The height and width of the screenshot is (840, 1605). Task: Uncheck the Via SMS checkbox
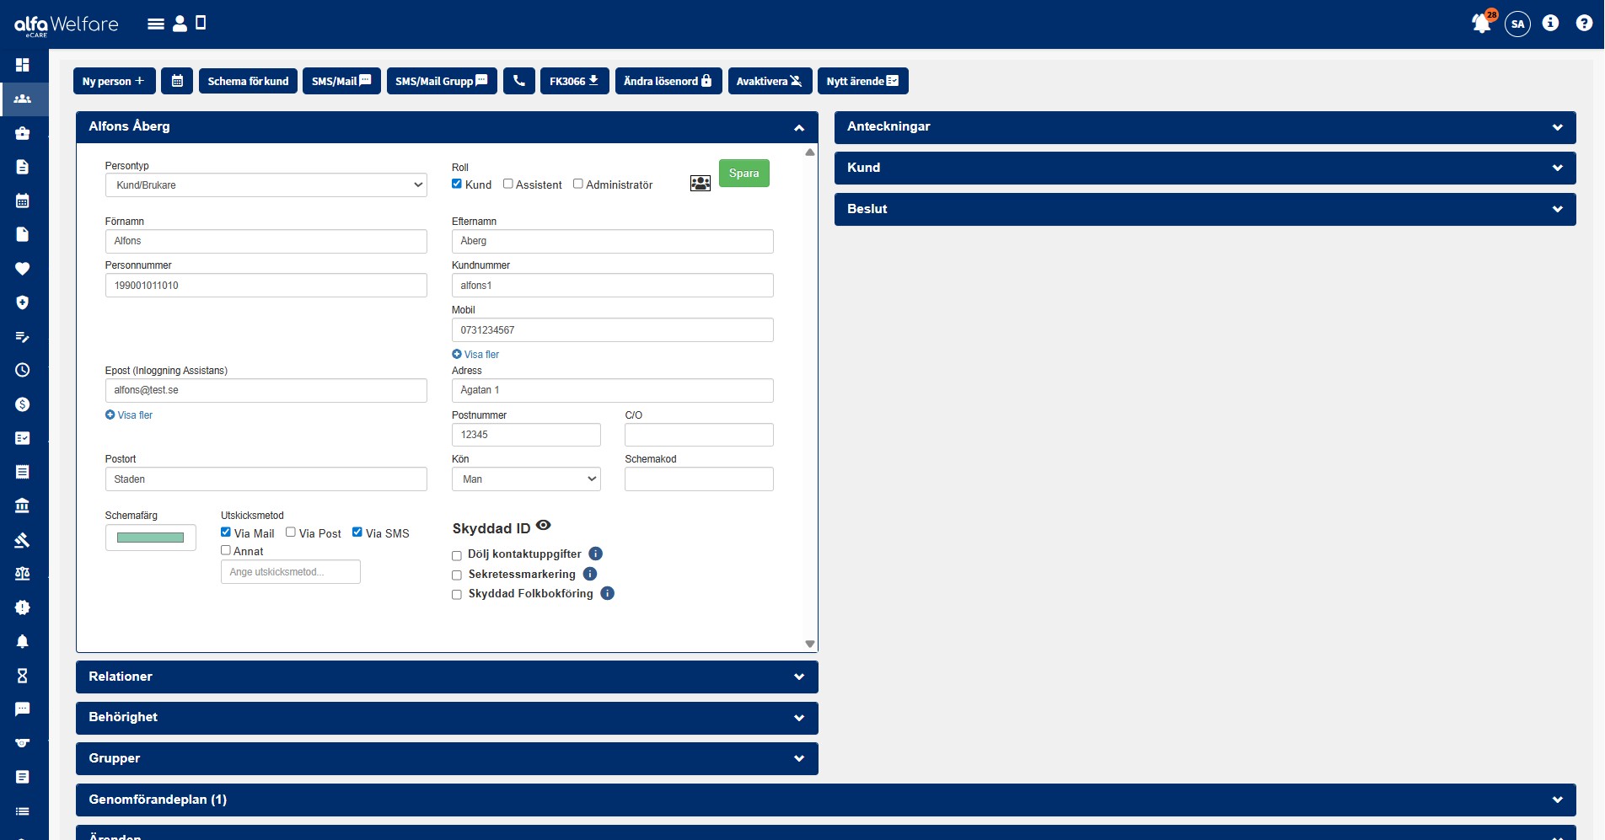pyautogui.click(x=357, y=532)
